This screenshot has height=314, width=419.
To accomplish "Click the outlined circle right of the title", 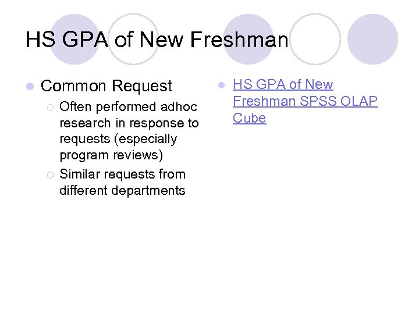I will click(x=314, y=38).
